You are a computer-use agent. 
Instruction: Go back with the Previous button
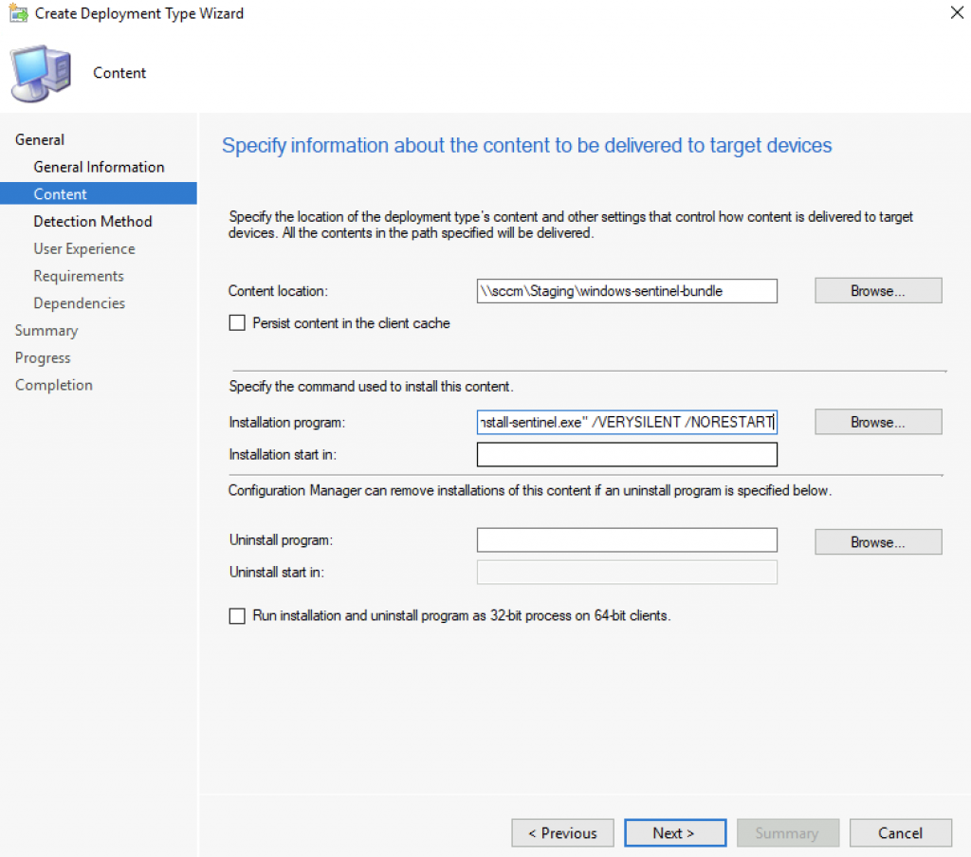562,833
